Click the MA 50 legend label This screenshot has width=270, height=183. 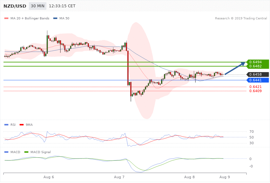64,18
